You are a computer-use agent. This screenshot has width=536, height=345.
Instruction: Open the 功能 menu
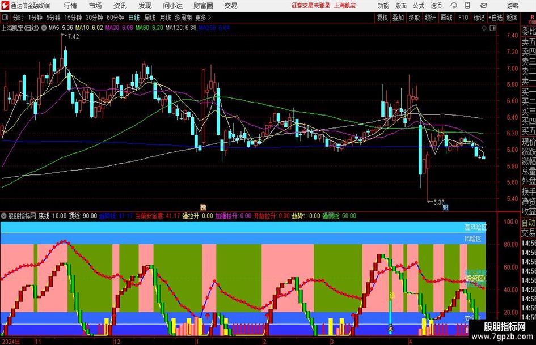(383, 6)
